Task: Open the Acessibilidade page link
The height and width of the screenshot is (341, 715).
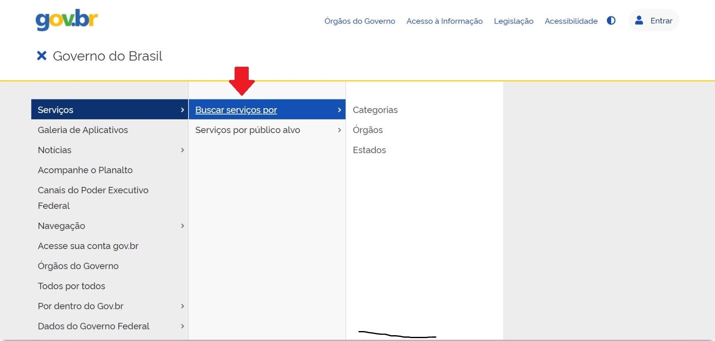Action: (x=571, y=21)
